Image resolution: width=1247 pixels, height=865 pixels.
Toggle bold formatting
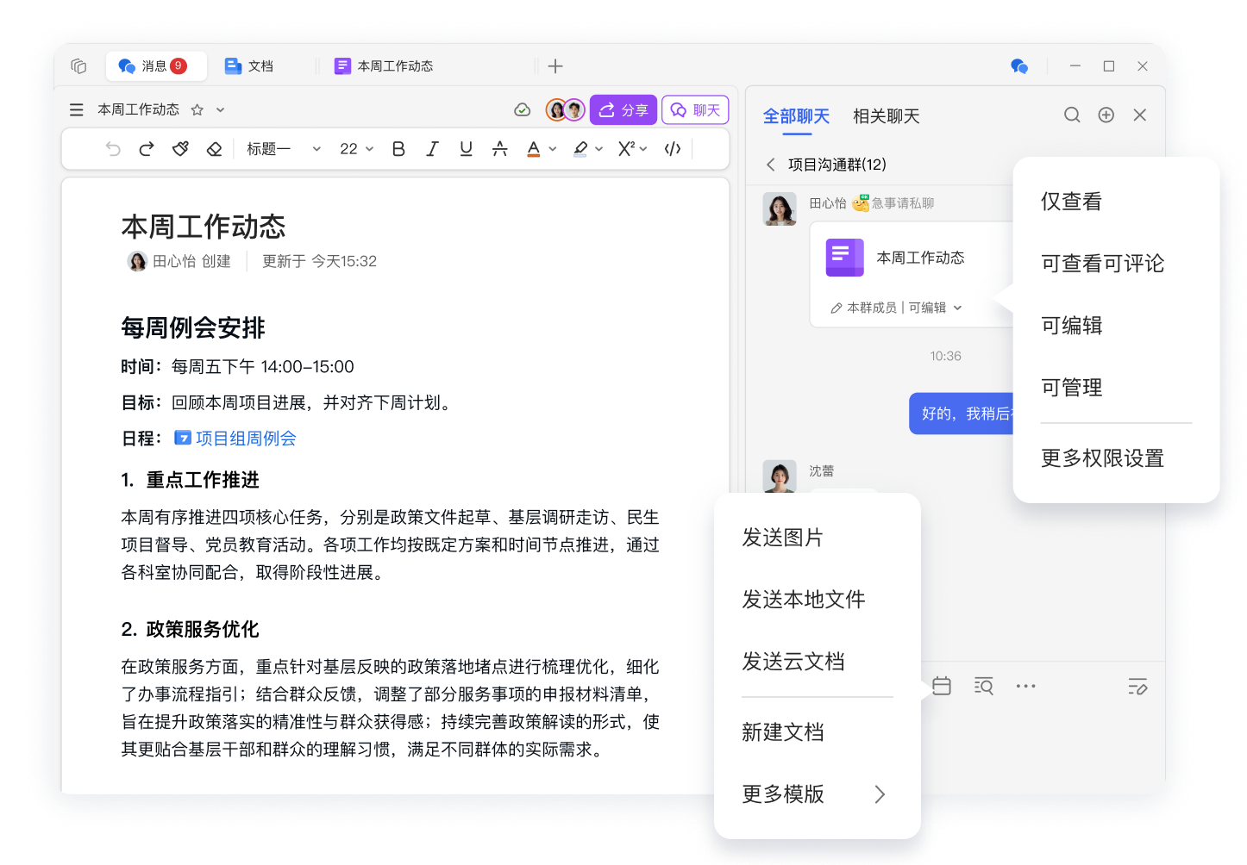[x=398, y=149]
